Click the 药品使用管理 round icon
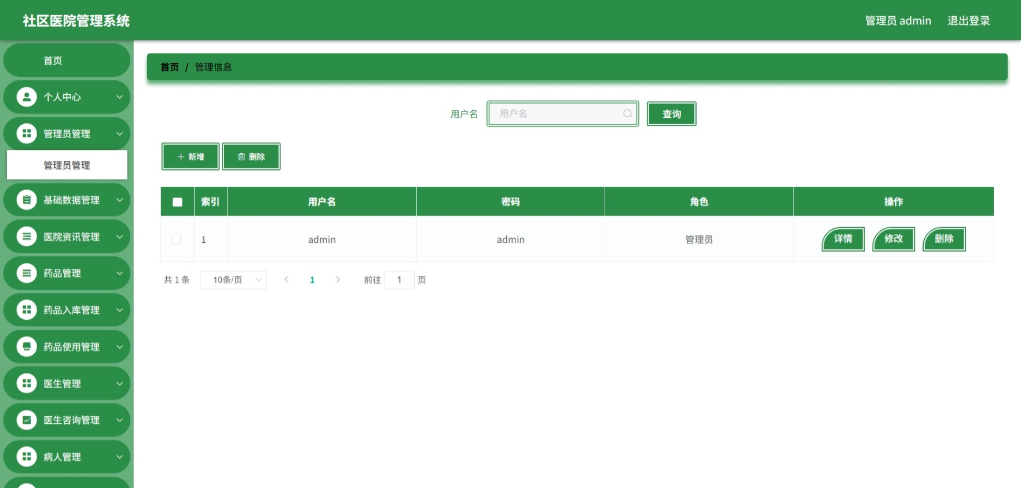Image resolution: width=1021 pixels, height=488 pixels. pyautogui.click(x=27, y=346)
